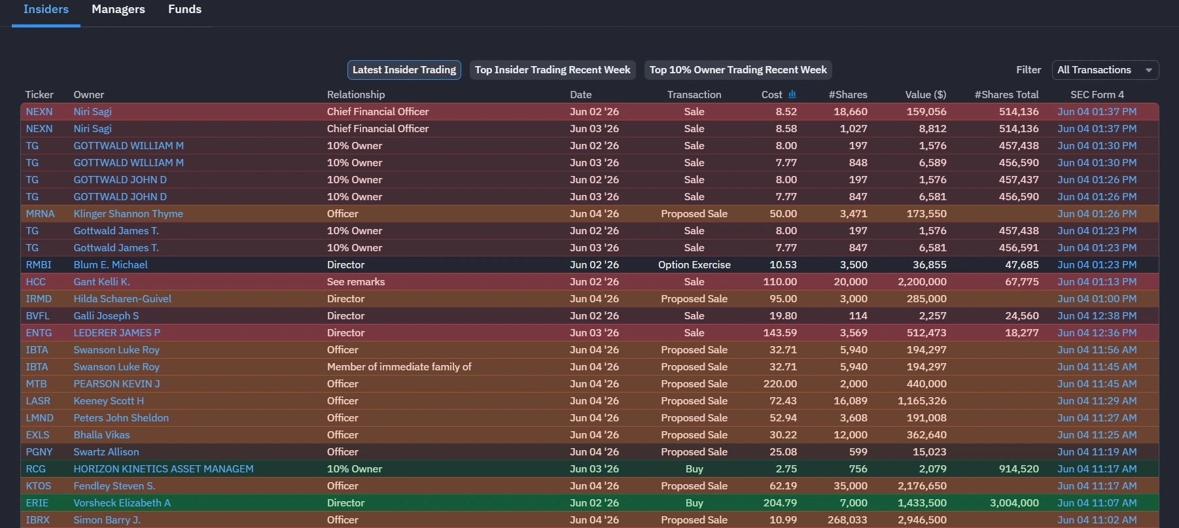This screenshot has width=1179, height=528.
Task: Open the LMND ticker link
Action: click(x=40, y=418)
